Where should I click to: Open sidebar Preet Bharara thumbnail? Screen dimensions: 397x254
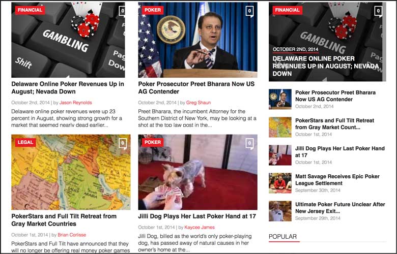coord(280,99)
